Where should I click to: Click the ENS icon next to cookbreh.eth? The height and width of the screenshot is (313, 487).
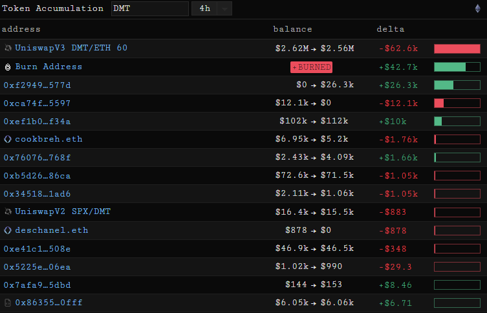click(8, 139)
